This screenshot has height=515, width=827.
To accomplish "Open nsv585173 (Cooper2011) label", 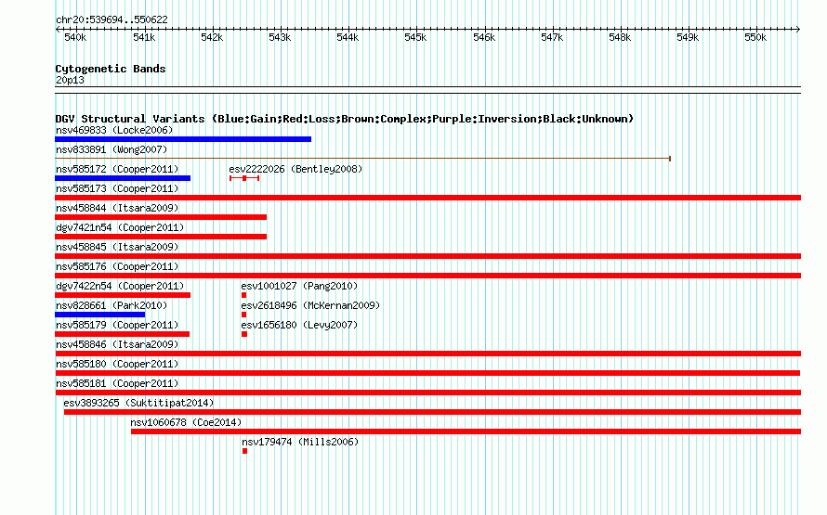I will coord(117,188).
